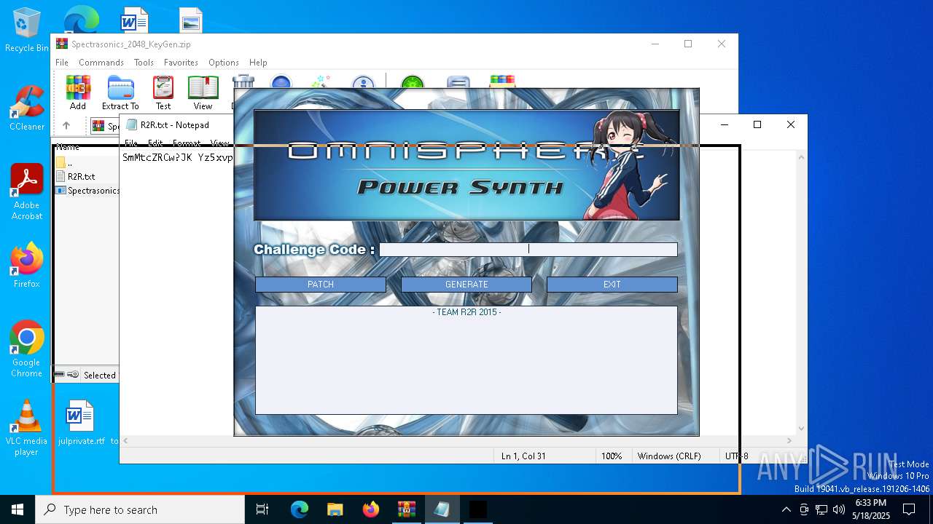This screenshot has width=933, height=524.
Task: Open VLC media player desktop shortcut
Action: tap(26, 428)
